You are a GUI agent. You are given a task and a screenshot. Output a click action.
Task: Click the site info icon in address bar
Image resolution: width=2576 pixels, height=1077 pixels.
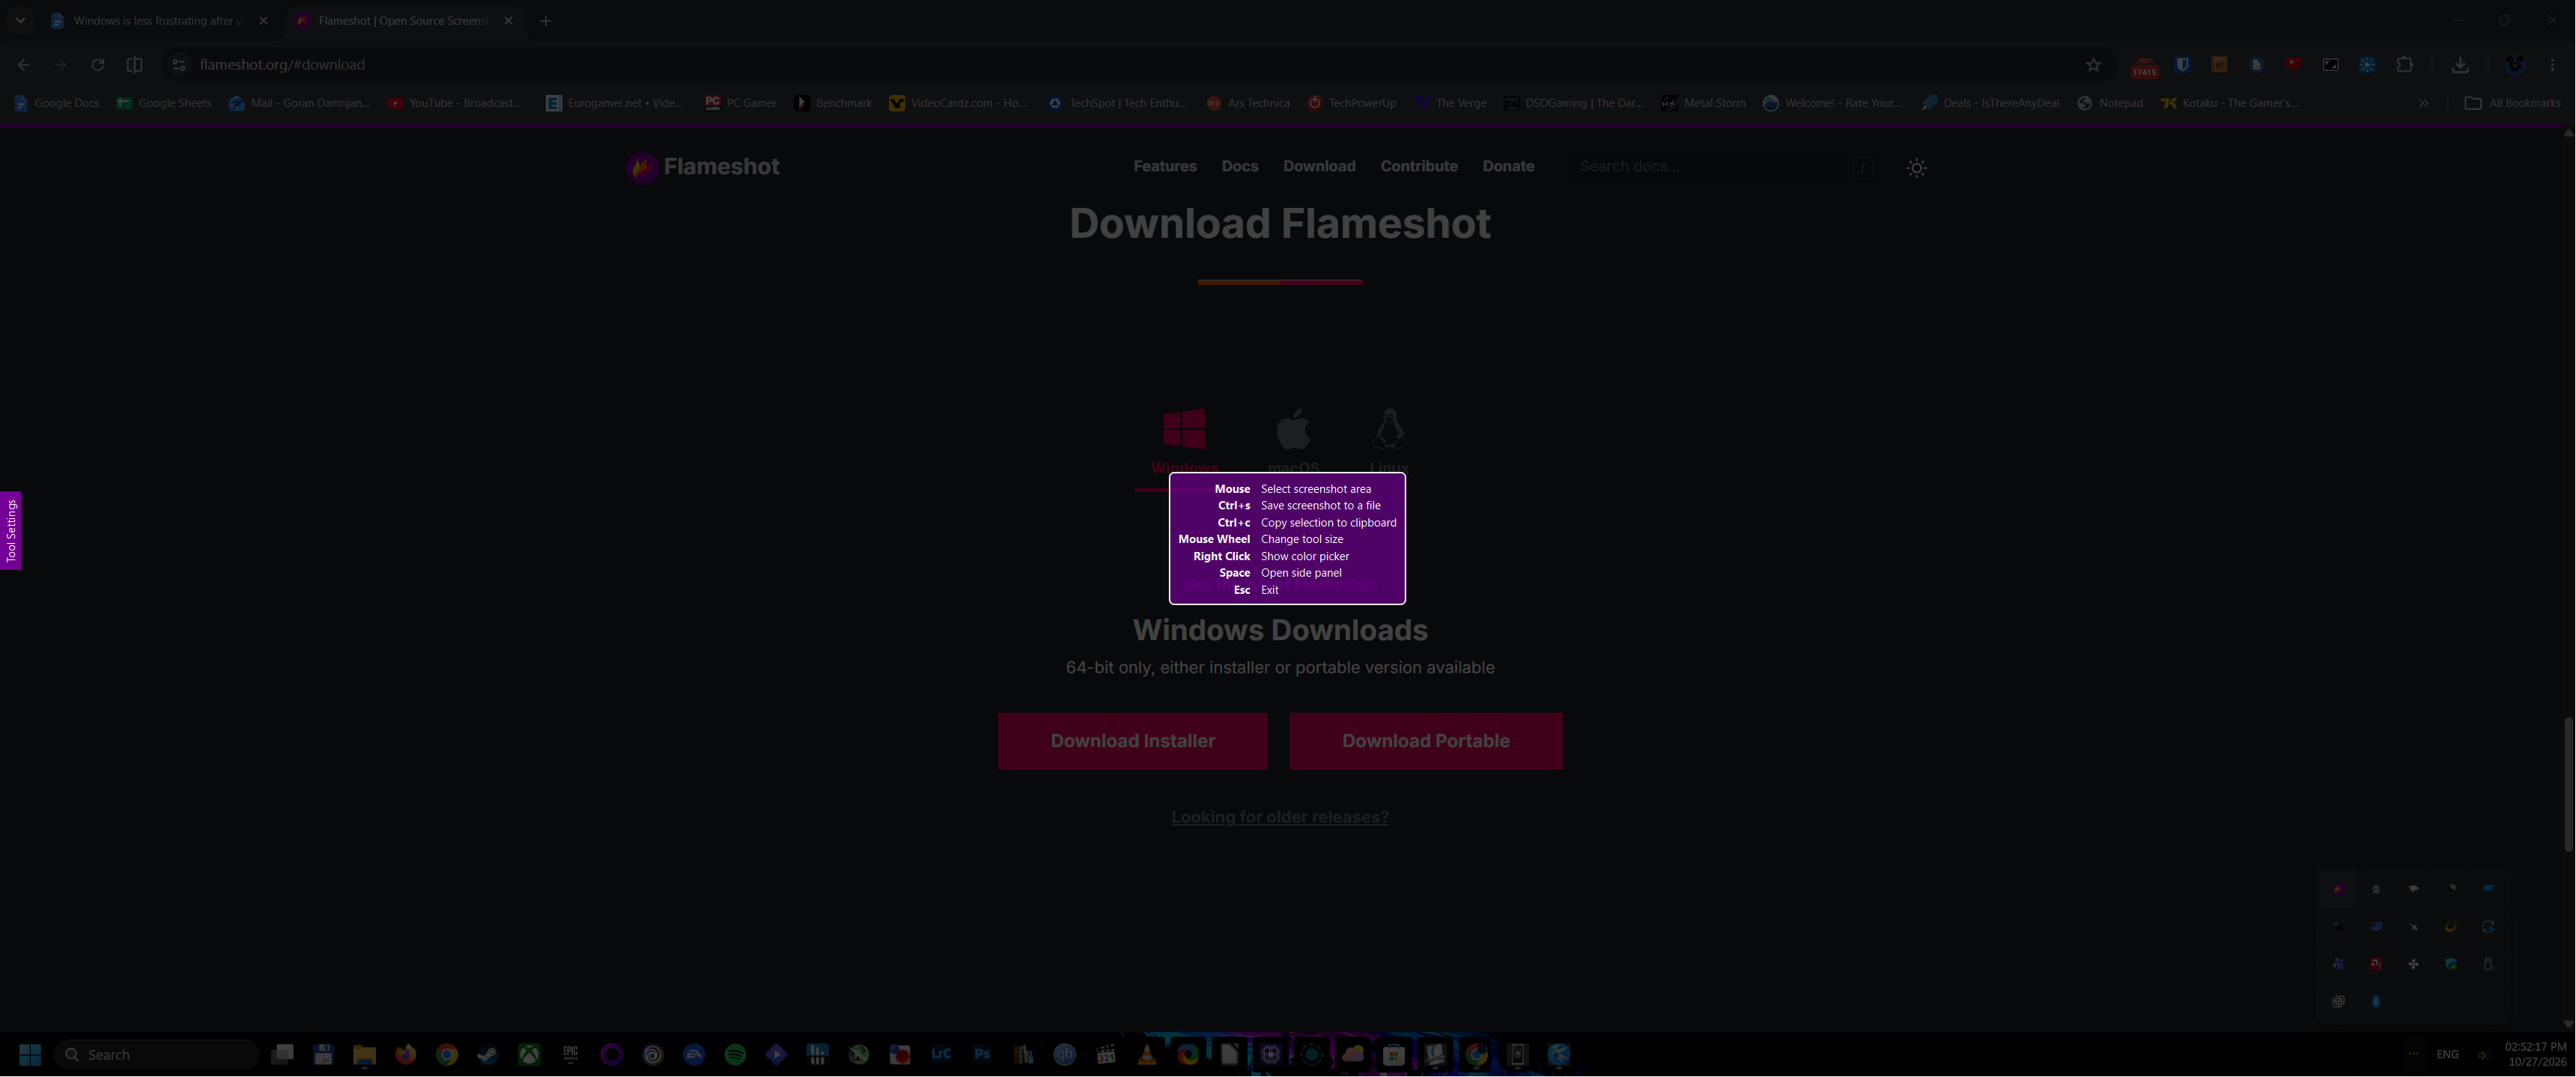point(178,65)
